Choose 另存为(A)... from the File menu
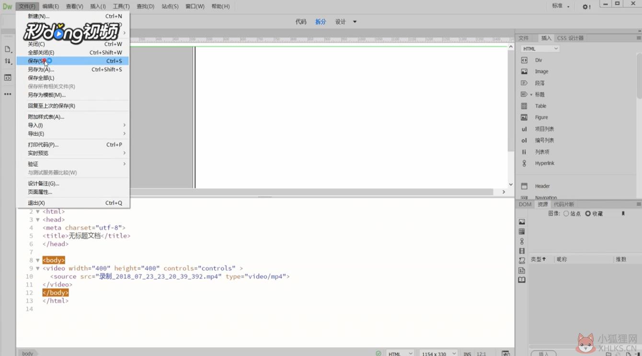The image size is (642, 356). point(72,69)
